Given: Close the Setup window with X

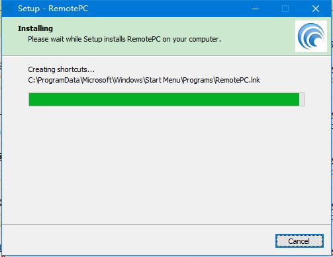Looking at the screenshot, I should point(316,9).
